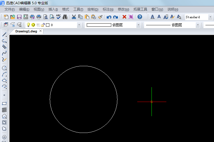Screen dimensions: 214x142
Task: Click the first Print icon with arrow
Action: pyautogui.click(x=32, y=17)
